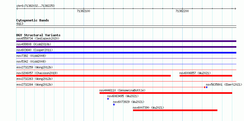This screenshot has width=244, height=121.
Task: Click the 71382100 ruler position label
Action: (x=83, y=11)
